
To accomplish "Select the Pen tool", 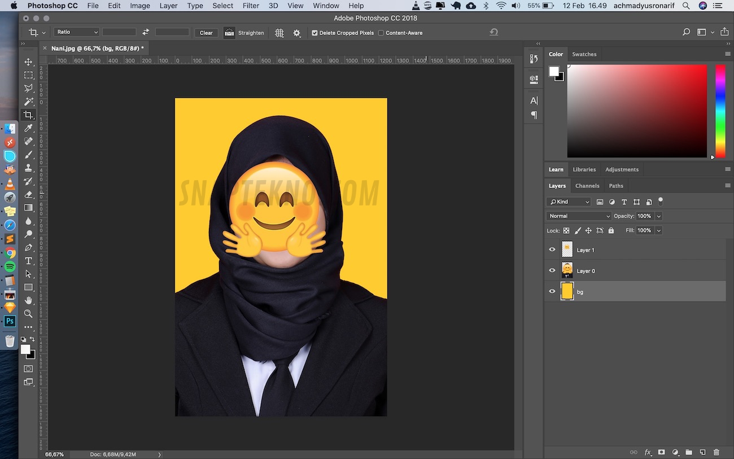I will click(28, 247).
